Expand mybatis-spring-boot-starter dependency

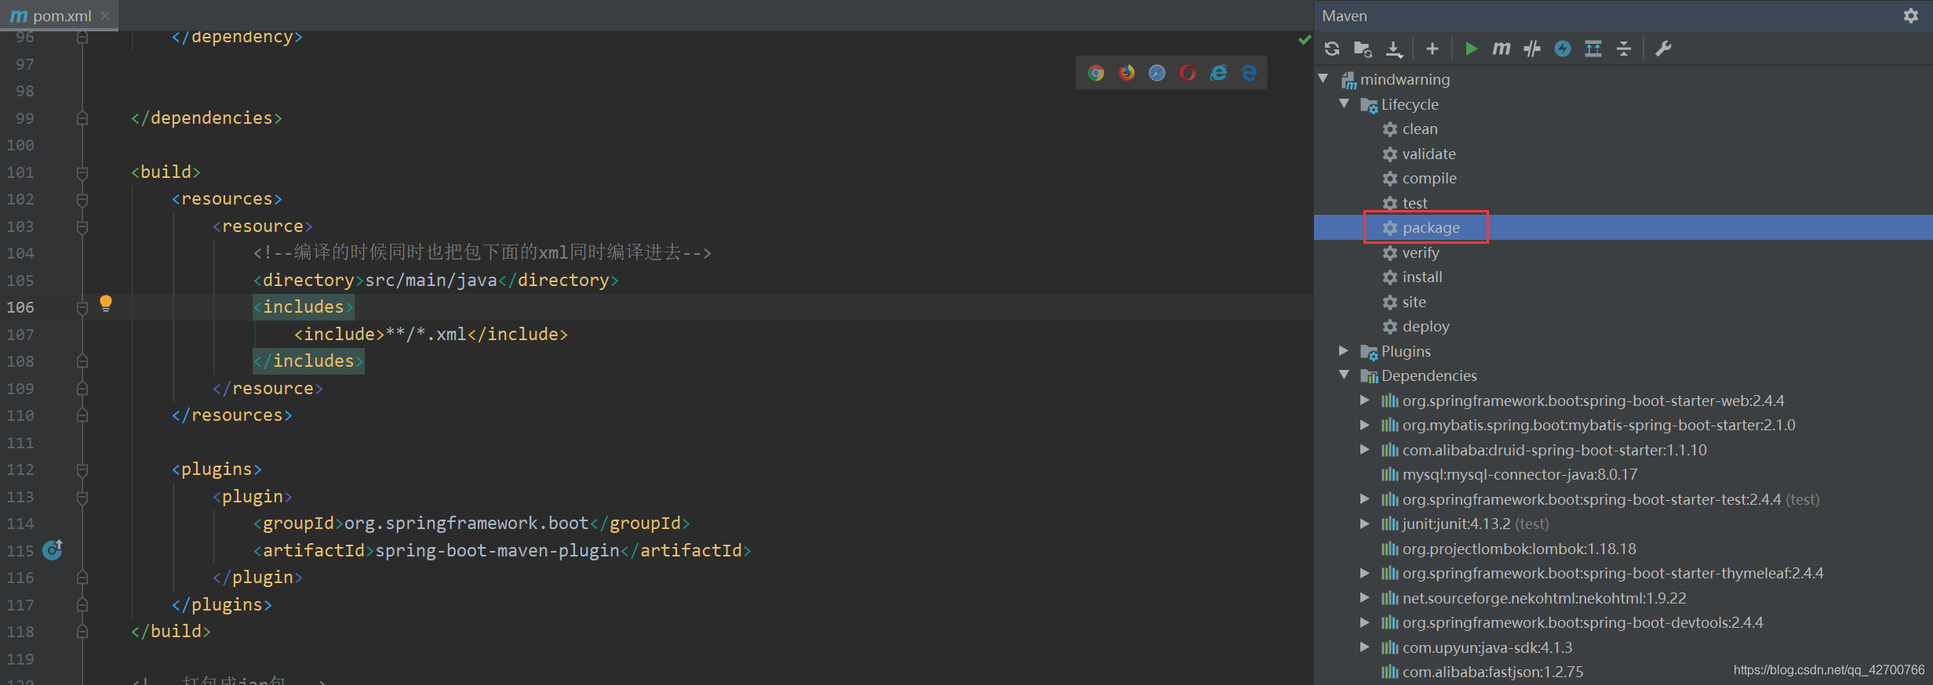[1365, 425]
